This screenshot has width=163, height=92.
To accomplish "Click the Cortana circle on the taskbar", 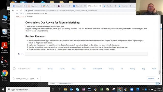I will [x=53, y=89].
